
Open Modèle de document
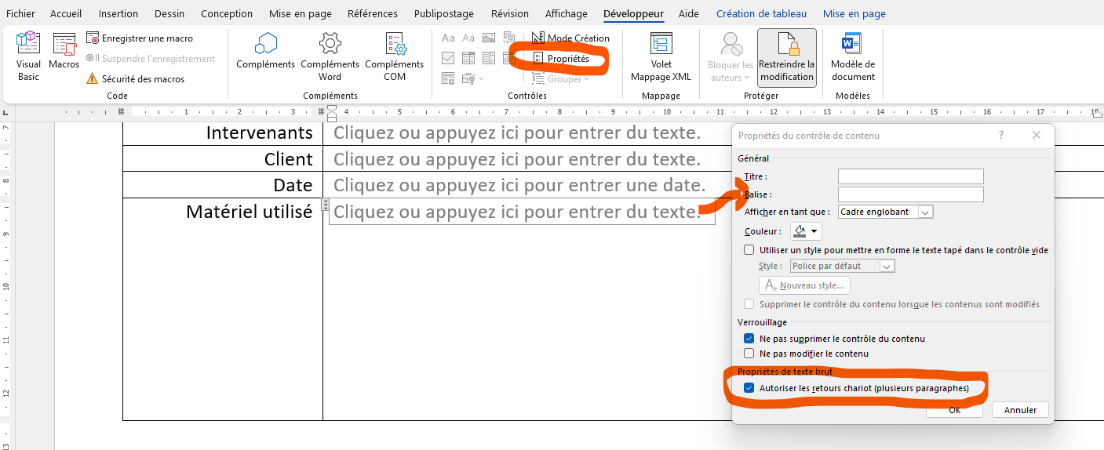[x=852, y=56]
